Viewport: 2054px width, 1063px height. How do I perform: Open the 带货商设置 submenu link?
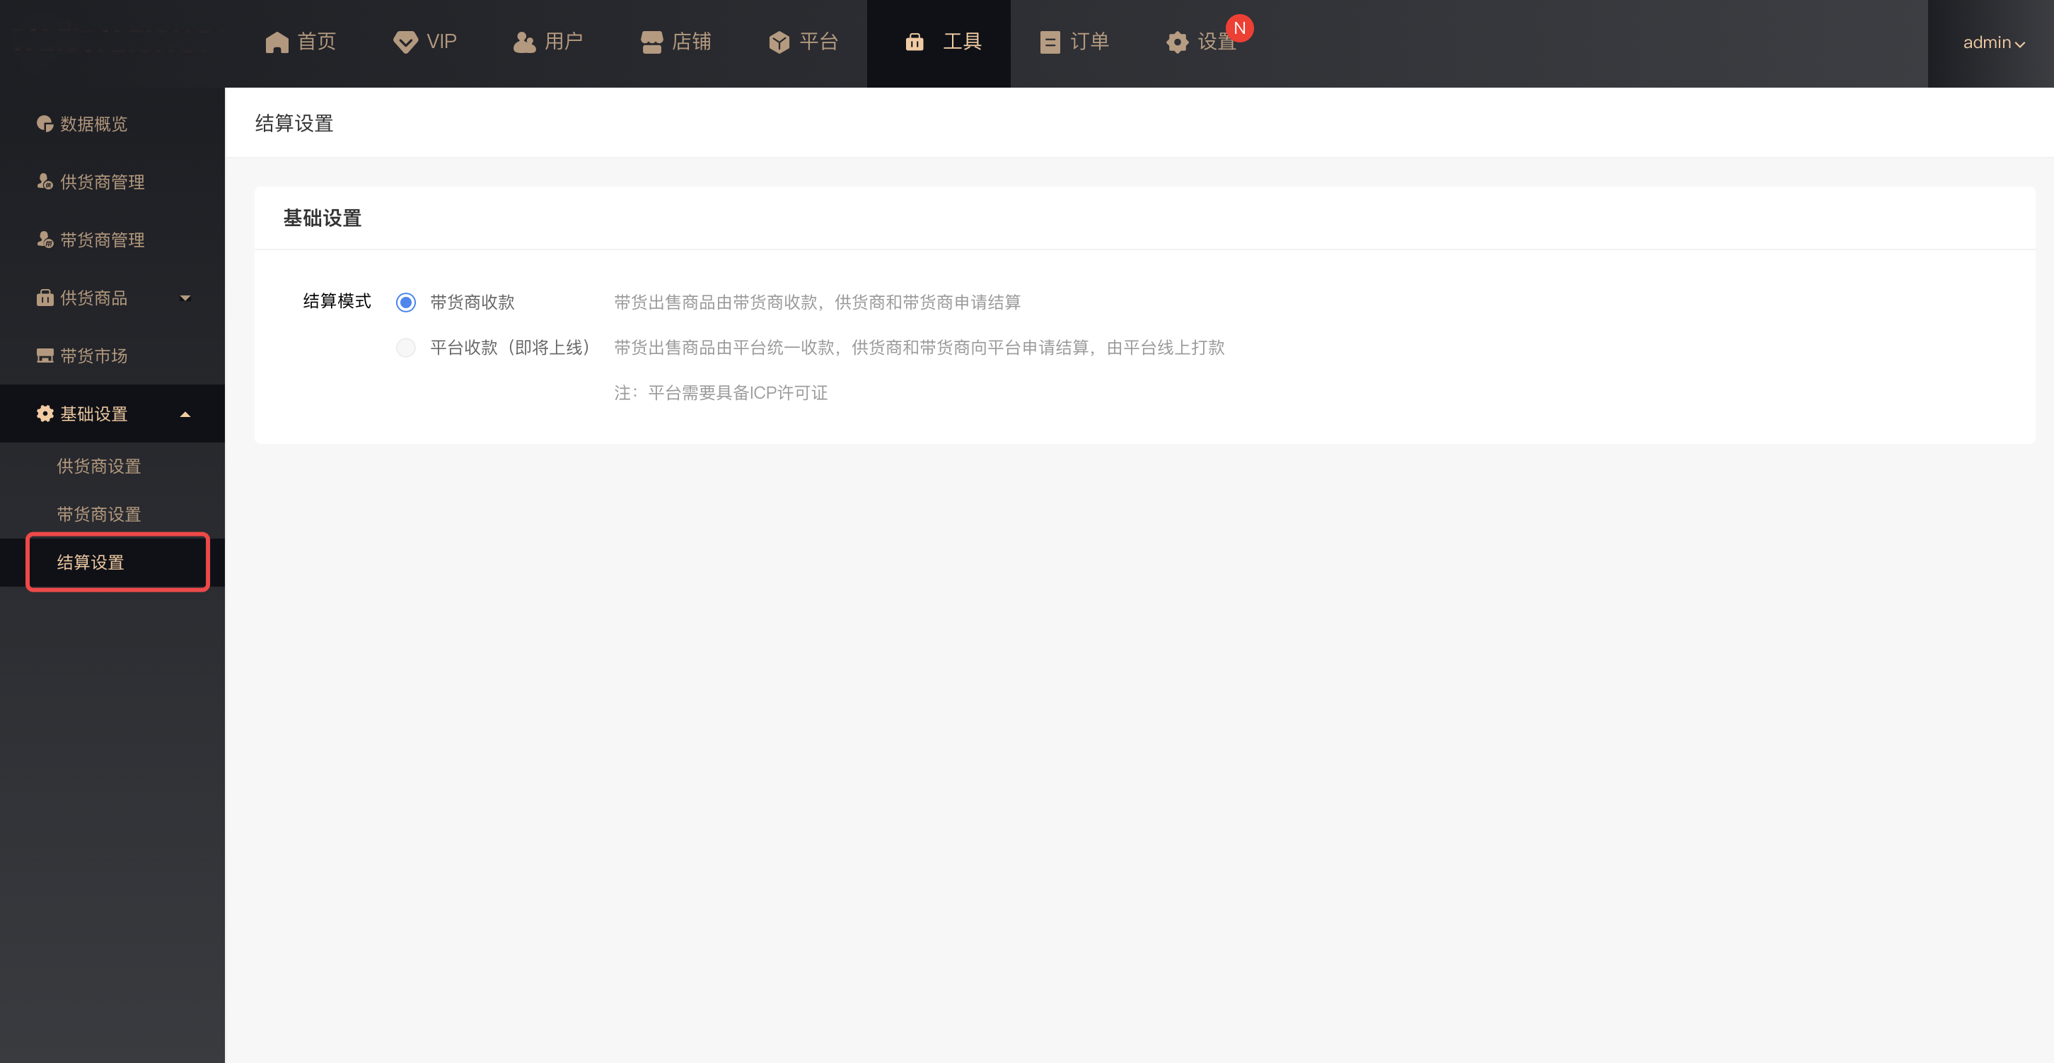[99, 514]
